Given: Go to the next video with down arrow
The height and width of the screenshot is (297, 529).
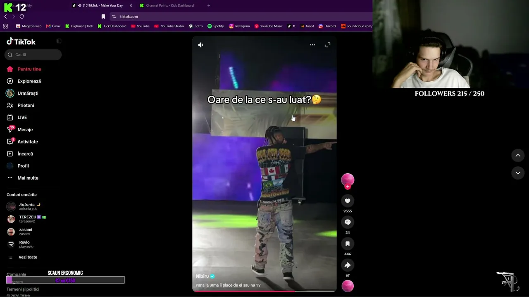Looking at the screenshot, I should (518, 173).
